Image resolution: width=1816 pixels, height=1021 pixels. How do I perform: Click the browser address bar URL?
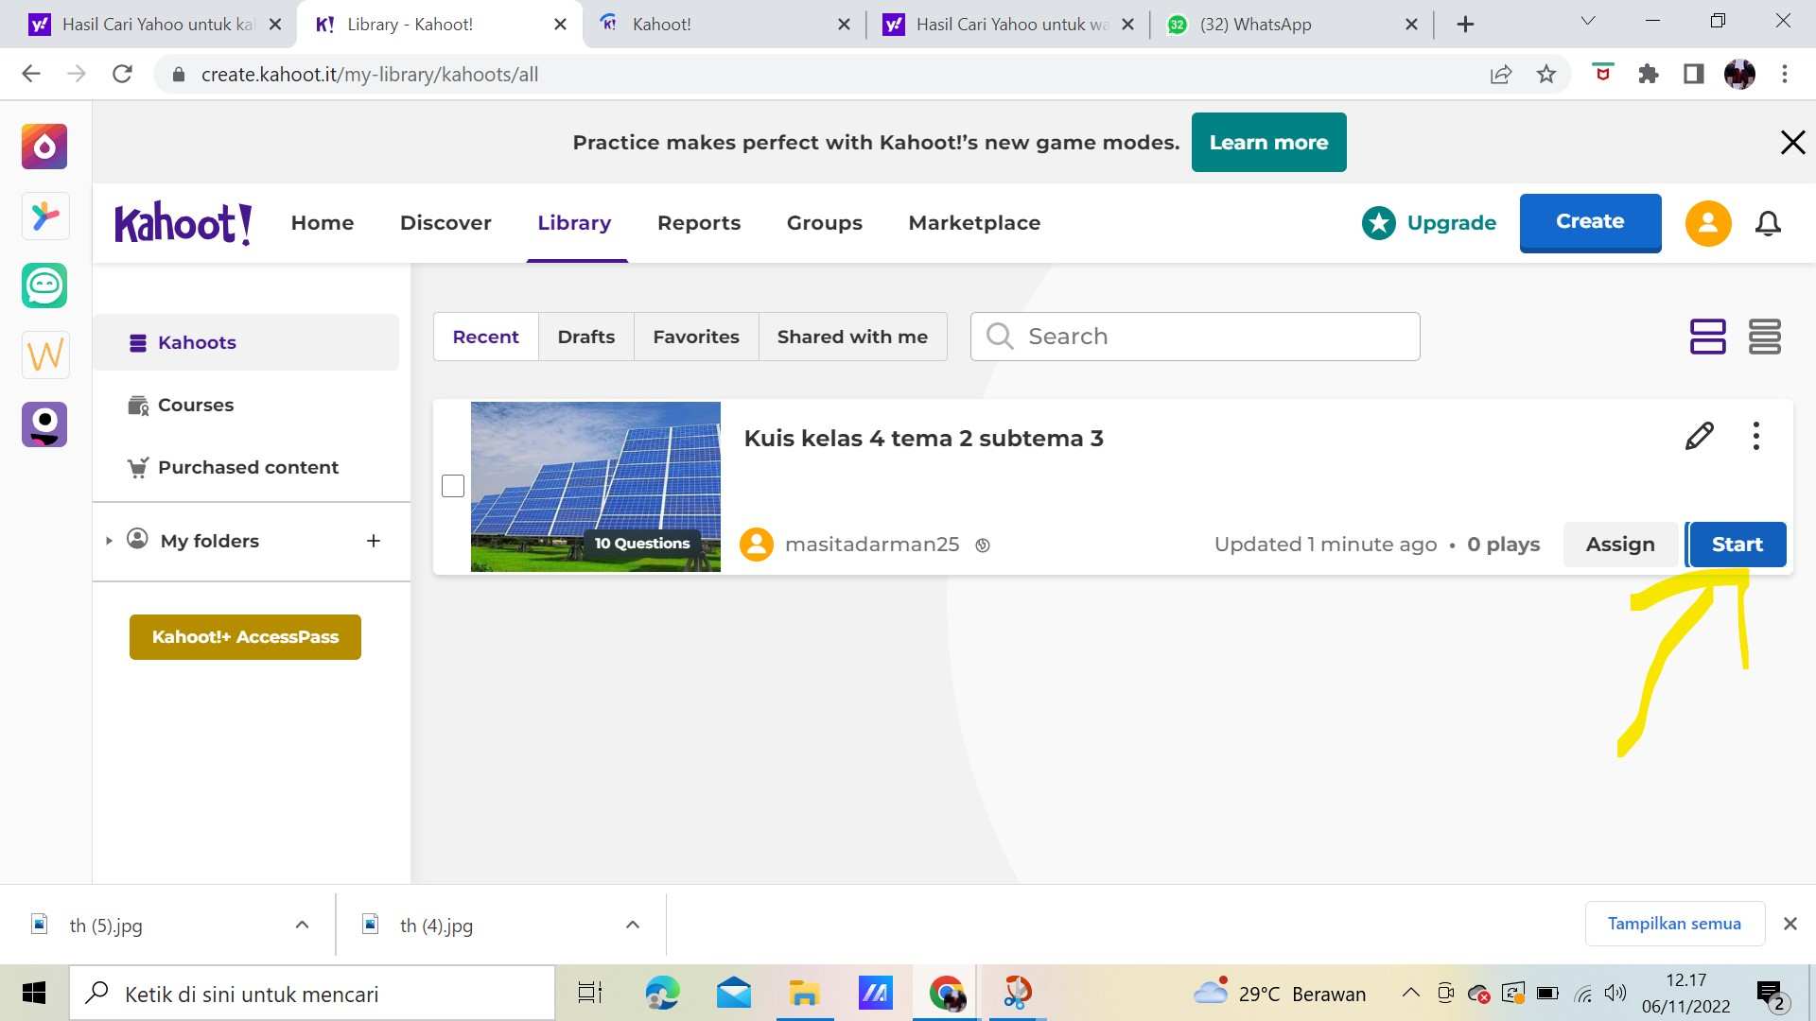(369, 74)
